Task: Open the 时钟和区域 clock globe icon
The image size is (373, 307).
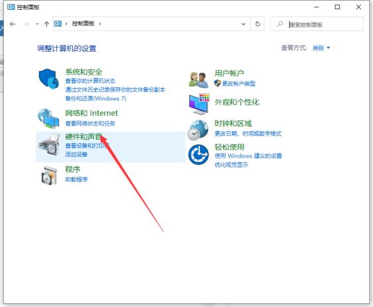Action: coord(198,130)
